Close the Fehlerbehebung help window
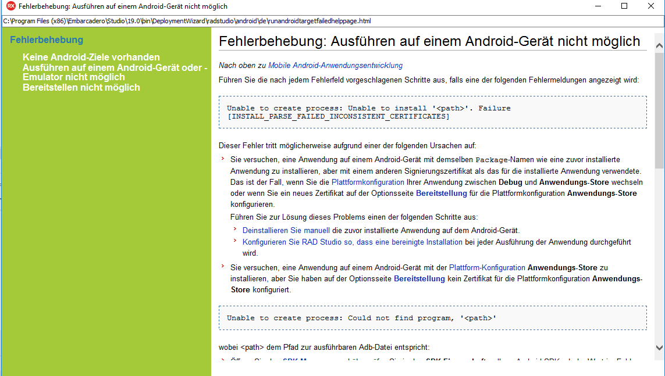665x376 pixels. 651,6
